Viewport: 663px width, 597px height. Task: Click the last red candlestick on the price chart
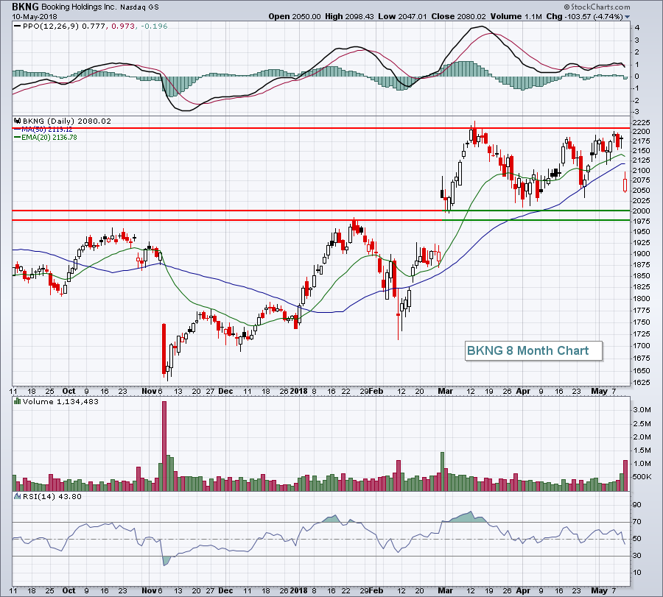pyautogui.click(x=625, y=182)
